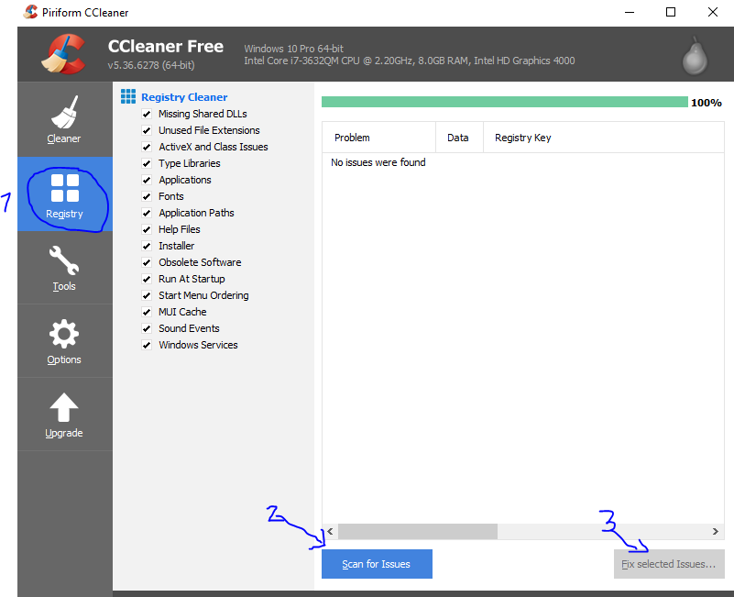734x597 pixels.
Task: Toggle ActiveX and Class Issues checkbox
Action: [x=147, y=147]
